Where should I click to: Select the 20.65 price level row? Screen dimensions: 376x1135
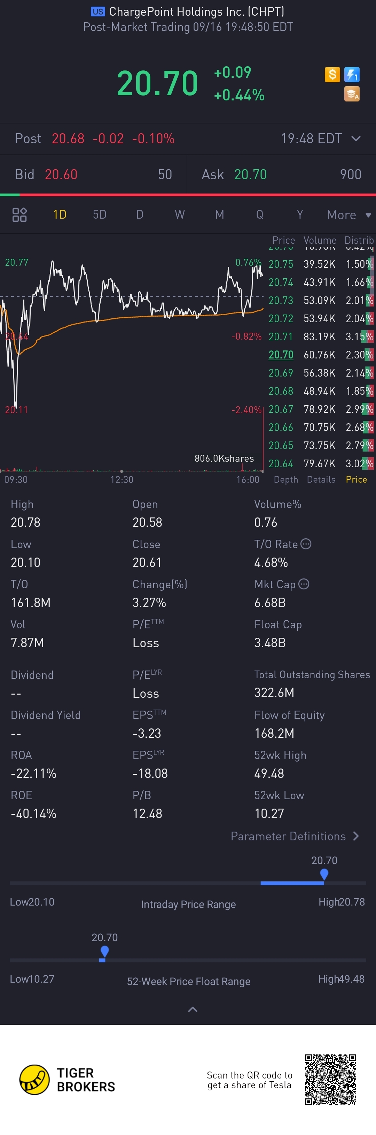tap(321, 445)
